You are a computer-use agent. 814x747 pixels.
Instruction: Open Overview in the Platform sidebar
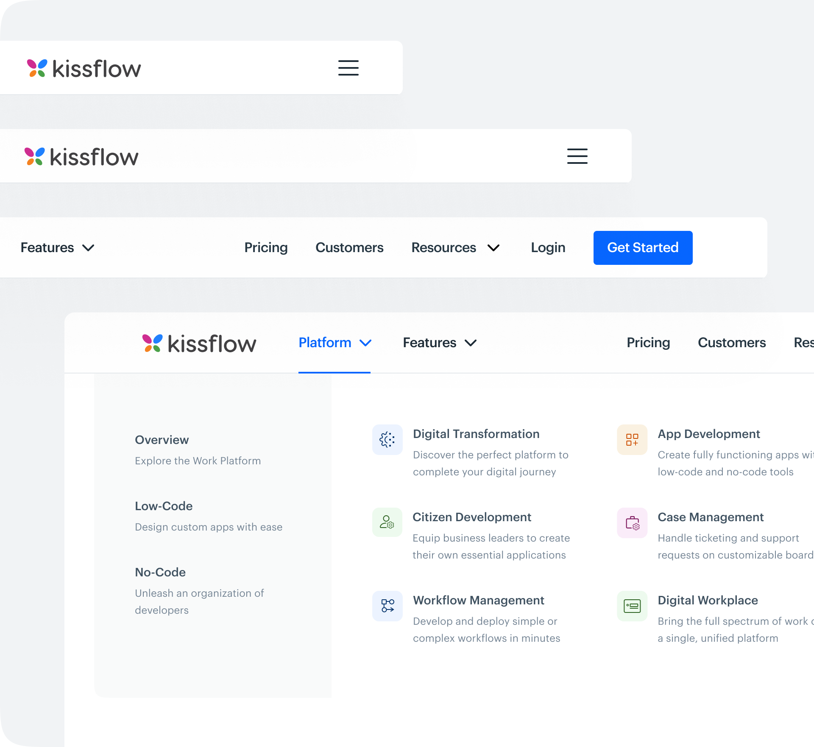click(162, 440)
